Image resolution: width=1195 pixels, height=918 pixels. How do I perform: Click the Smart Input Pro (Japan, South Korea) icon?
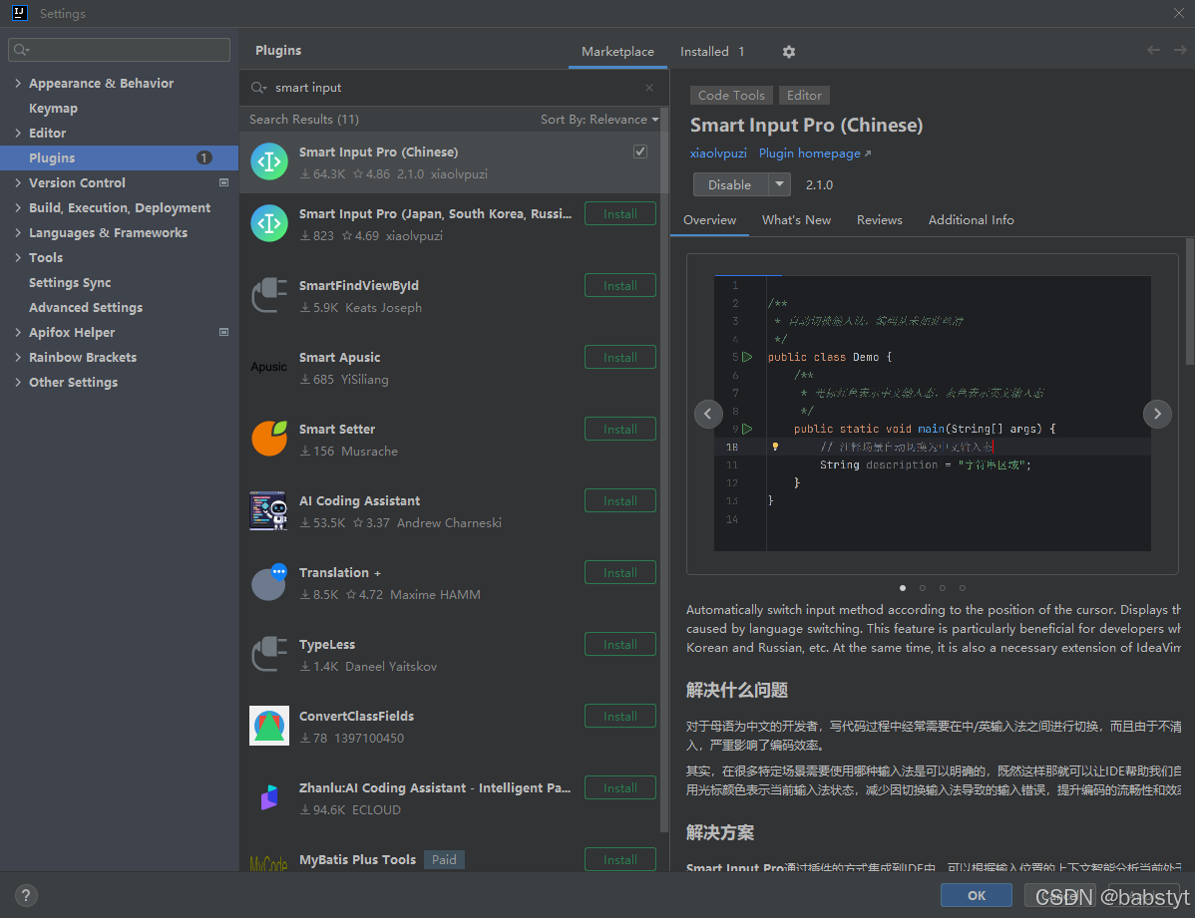[269, 223]
